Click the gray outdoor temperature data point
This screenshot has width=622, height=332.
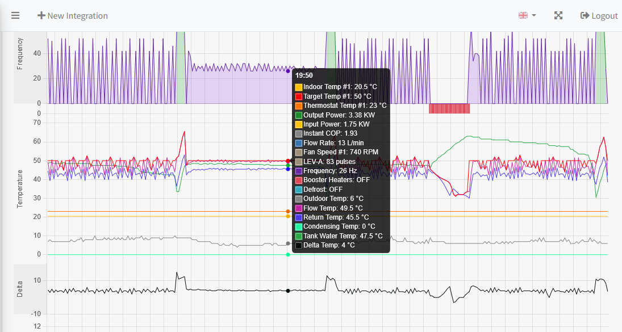(x=288, y=243)
